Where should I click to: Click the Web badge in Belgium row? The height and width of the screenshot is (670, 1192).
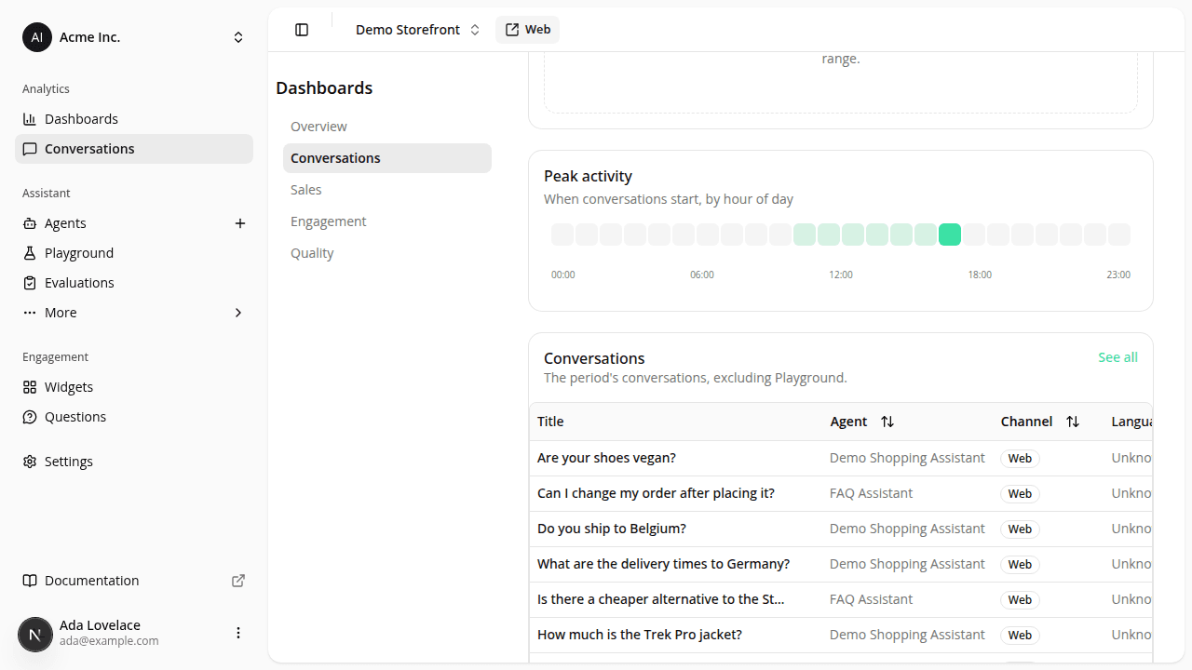(x=1020, y=529)
